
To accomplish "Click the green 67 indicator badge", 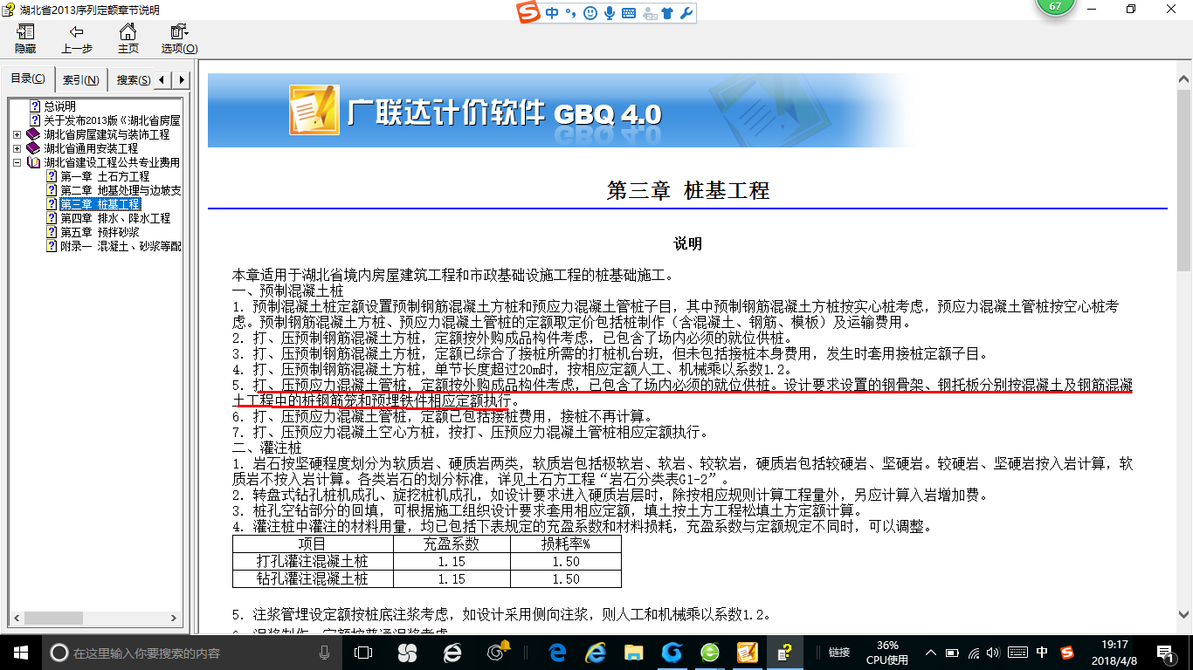I will pyautogui.click(x=1055, y=7).
